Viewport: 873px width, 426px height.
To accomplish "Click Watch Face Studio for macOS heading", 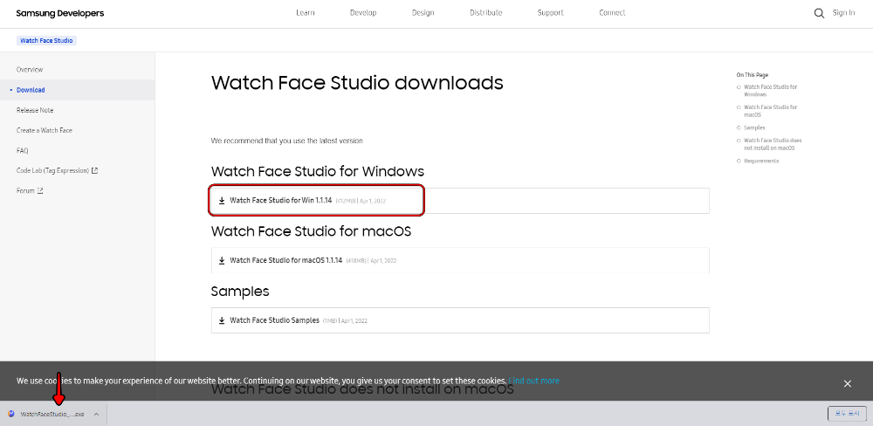I will [x=312, y=230].
